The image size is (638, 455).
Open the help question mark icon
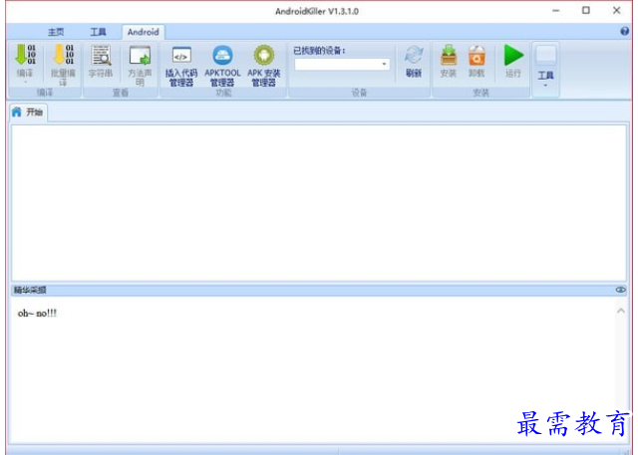tap(625, 31)
